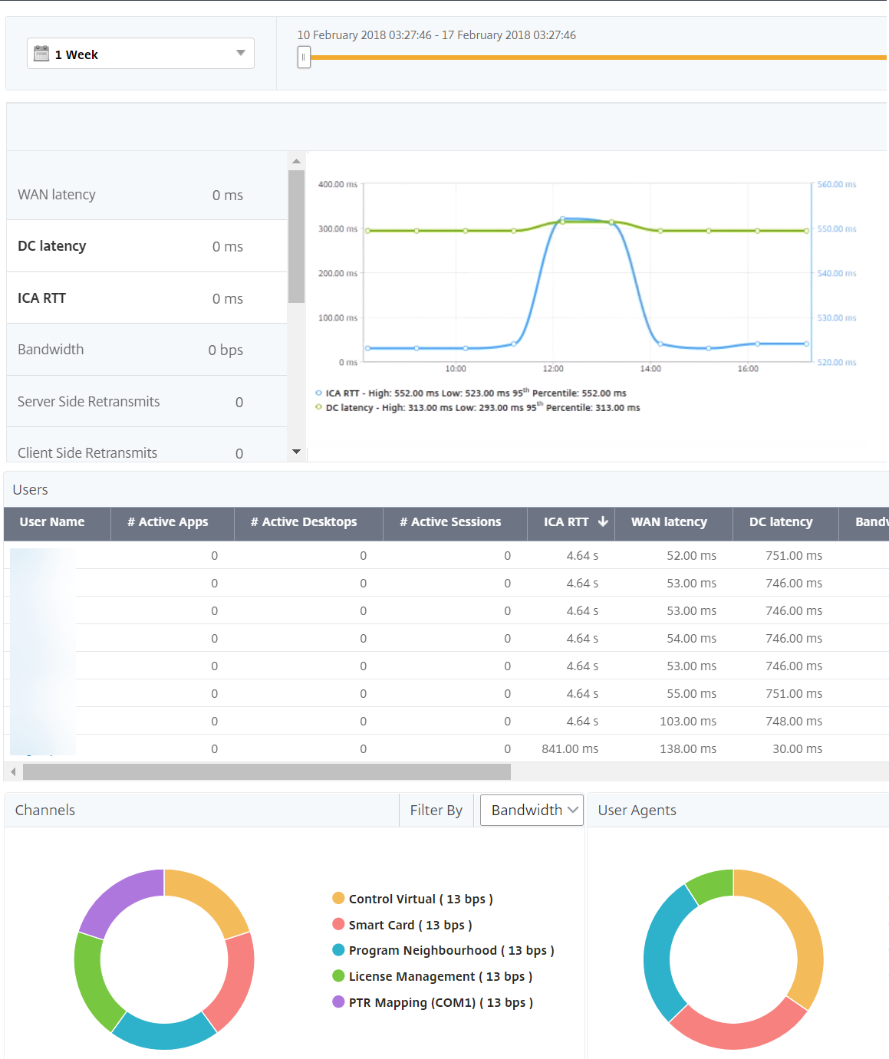Click the ICA RTT sort descending arrow
This screenshot has width=889, height=1059.
point(603,521)
